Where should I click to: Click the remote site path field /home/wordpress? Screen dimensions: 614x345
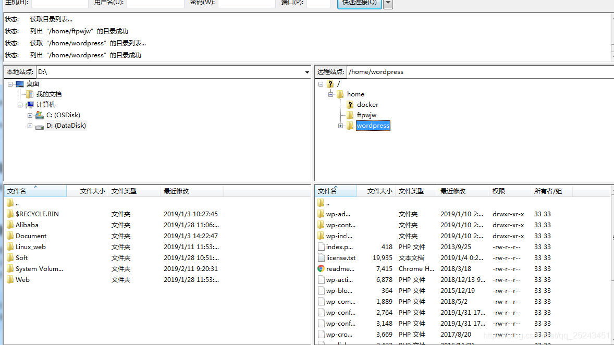click(x=480, y=72)
